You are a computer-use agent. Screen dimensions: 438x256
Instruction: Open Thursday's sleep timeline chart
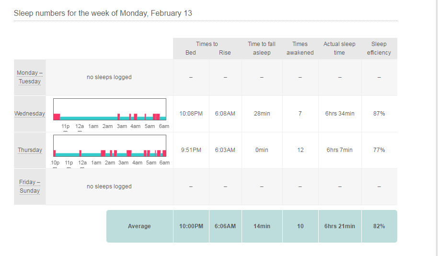(109, 146)
